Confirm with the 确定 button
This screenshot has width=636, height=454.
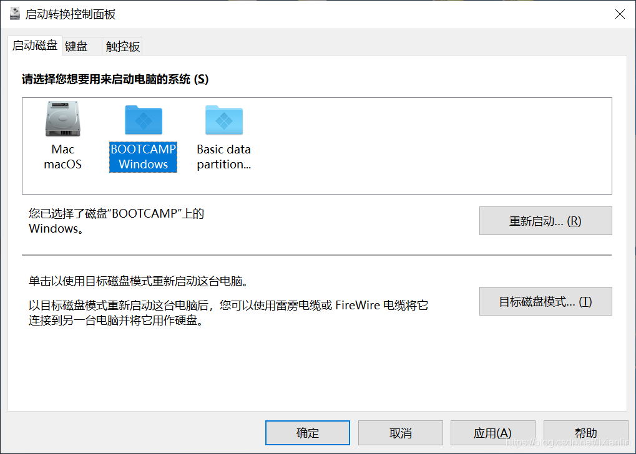click(308, 433)
